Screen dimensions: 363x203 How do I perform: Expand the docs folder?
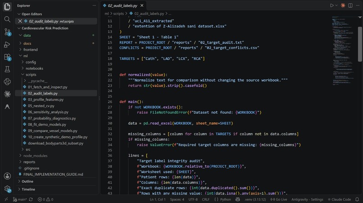tap(20, 43)
